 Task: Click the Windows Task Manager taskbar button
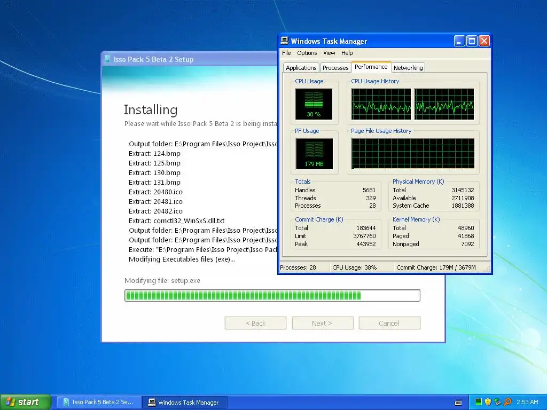point(185,403)
